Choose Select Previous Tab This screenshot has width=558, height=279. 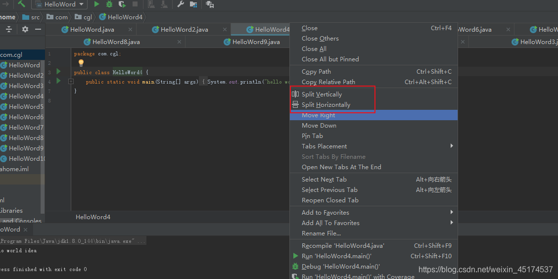(373, 189)
